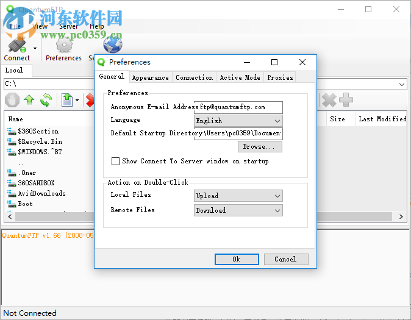Open the Server menu
This screenshot has height=320, width=411.
pyautogui.click(x=68, y=26)
